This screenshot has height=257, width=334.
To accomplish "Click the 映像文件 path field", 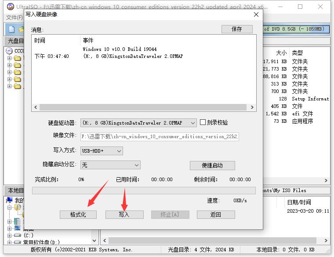I will click(x=160, y=136).
